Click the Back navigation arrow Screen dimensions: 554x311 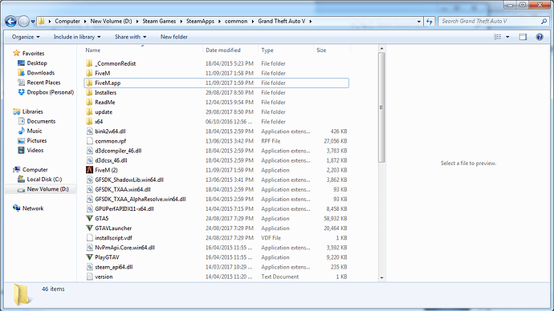click(10, 22)
